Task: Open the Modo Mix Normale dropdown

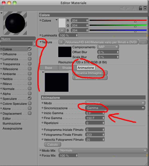Action: pos(103,150)
